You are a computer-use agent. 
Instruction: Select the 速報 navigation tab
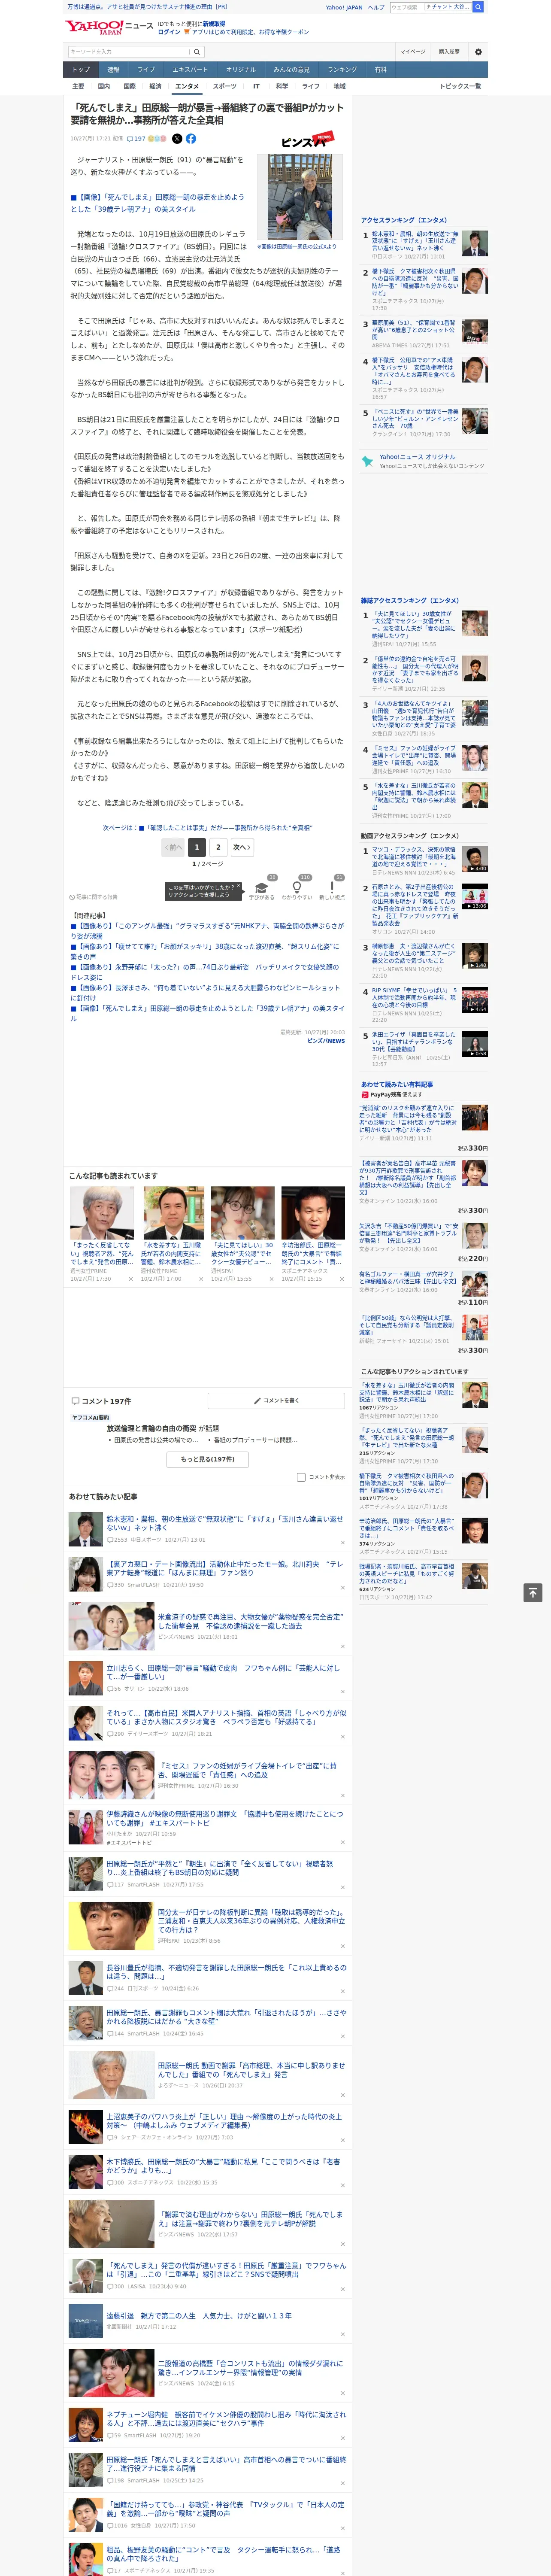[113, 70]
